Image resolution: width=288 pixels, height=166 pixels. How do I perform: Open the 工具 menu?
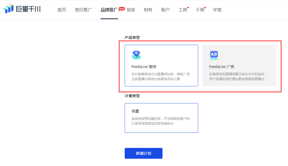tap(183, 10)
